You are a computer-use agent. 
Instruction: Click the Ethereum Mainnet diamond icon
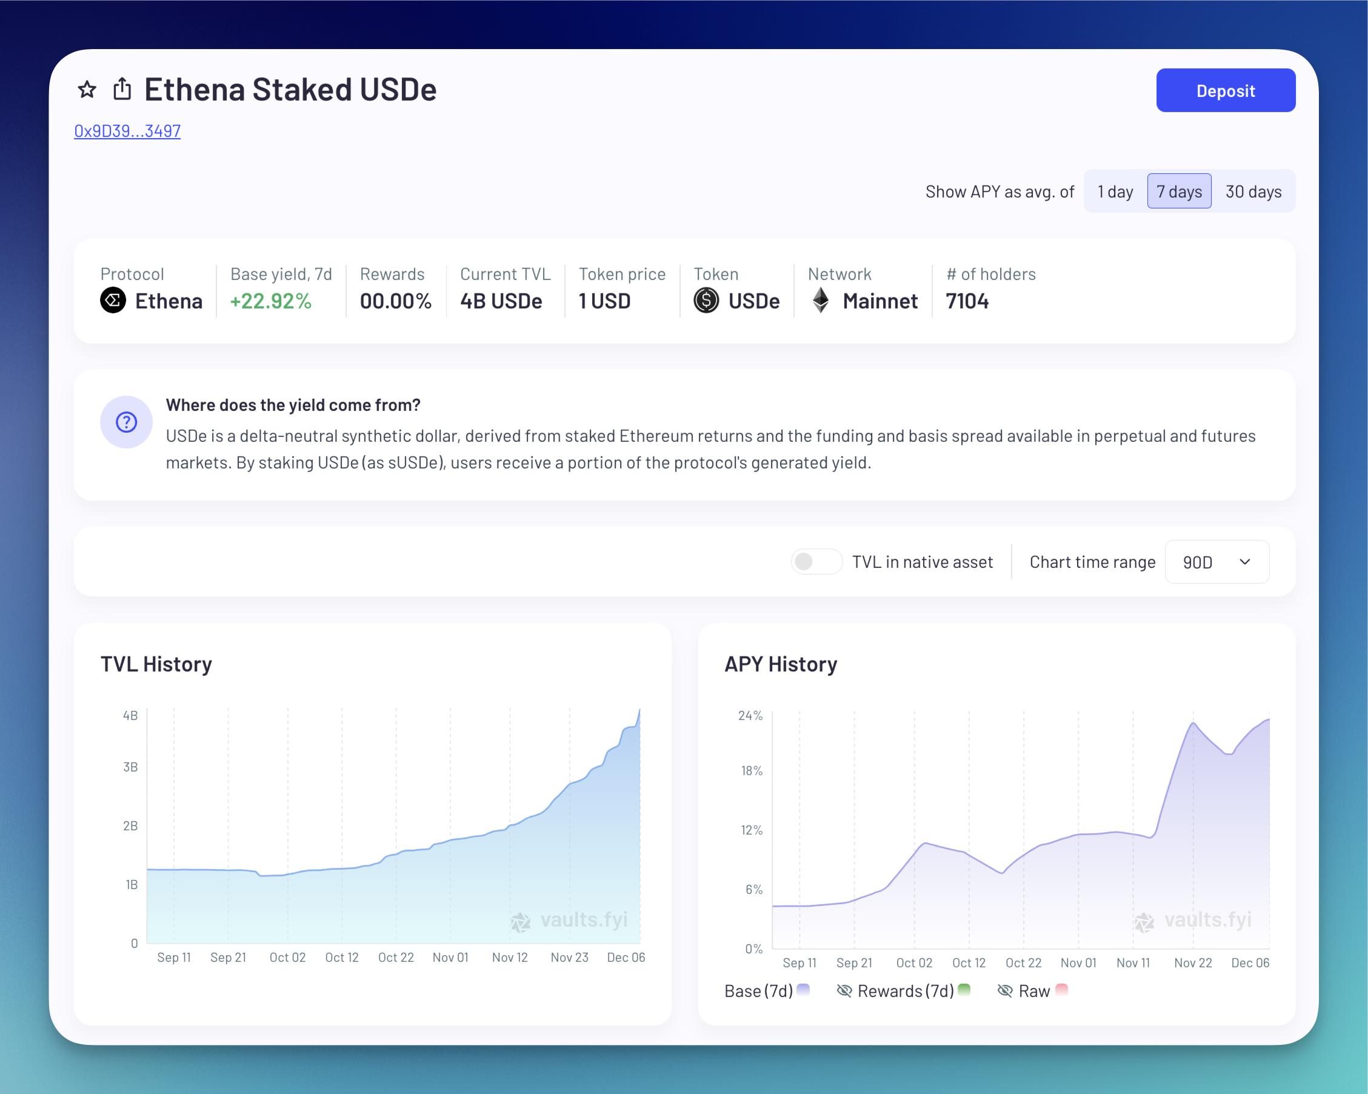(x=821, y=300)
